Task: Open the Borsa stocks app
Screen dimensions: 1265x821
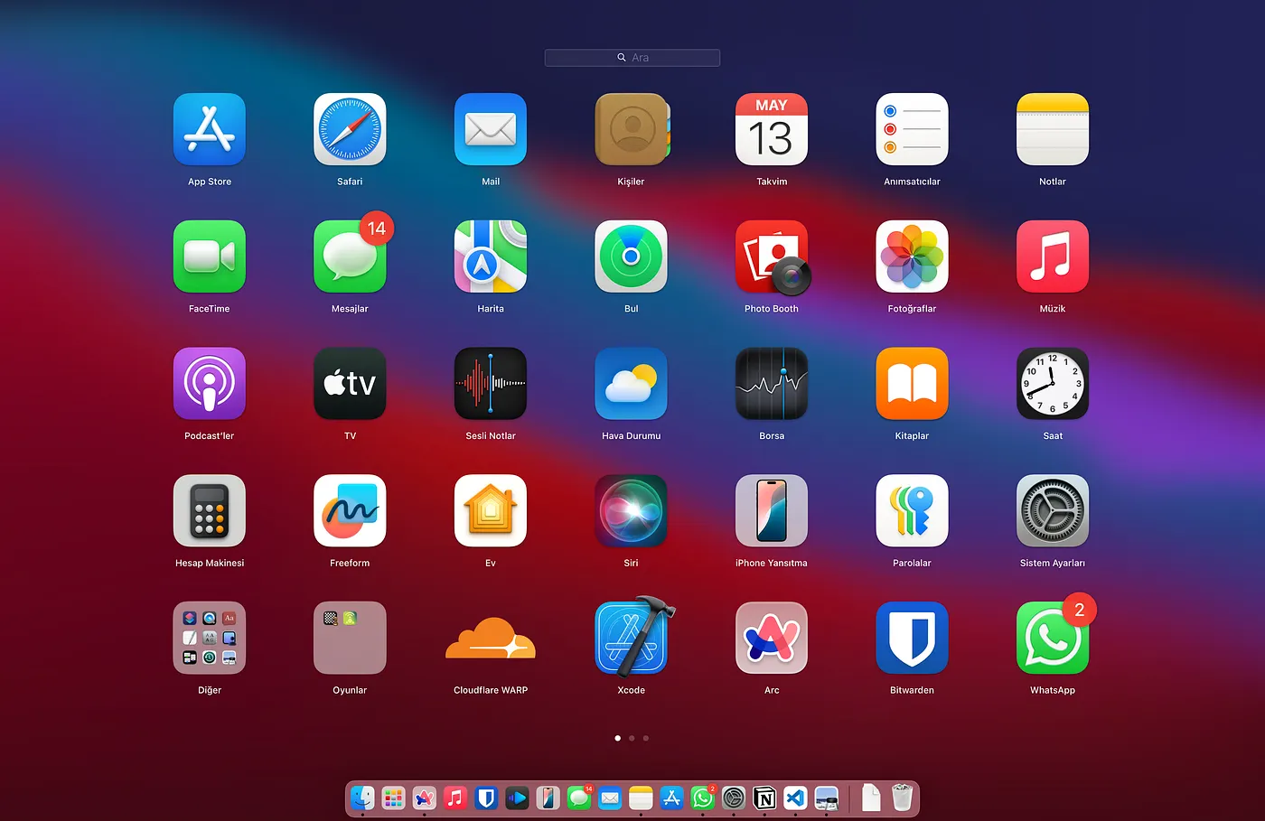Action: click(772, 384)
